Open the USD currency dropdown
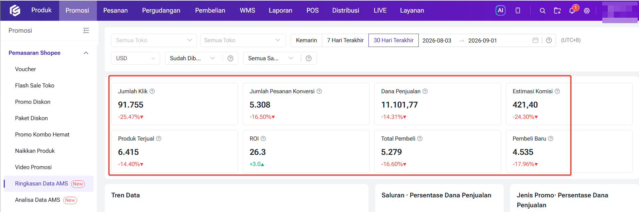 coord(136,58)
